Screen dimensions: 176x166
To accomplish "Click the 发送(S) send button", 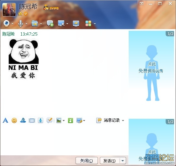I will 110,161.
